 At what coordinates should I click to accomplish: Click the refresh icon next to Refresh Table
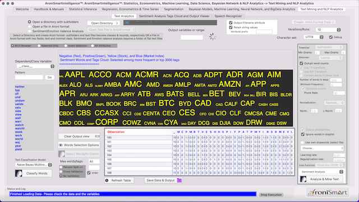pos(107,181)
